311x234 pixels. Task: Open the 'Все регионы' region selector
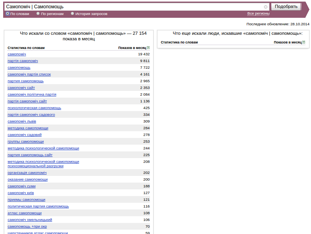tap(258, 13)
